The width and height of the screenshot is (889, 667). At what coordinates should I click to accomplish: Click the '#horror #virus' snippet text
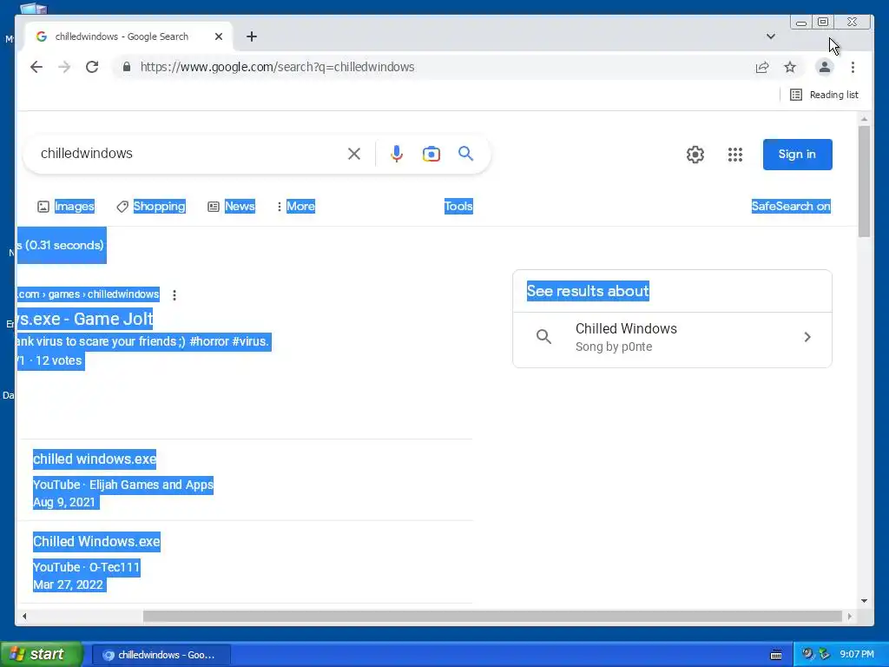[229, 341]
